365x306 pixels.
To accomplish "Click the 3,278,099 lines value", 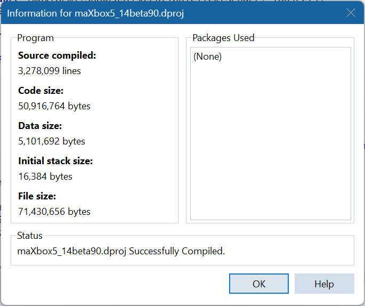I will 50,70.
